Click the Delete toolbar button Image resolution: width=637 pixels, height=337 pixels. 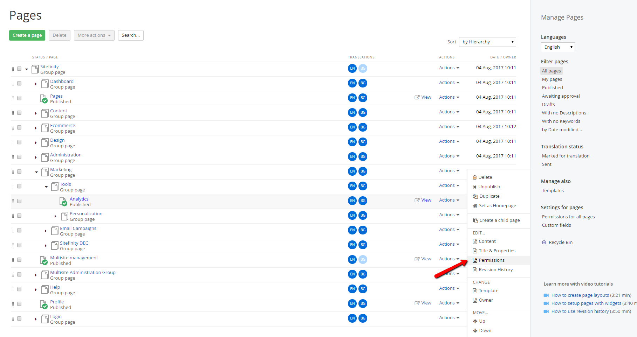pyautogui.click(x=60, y=35)
